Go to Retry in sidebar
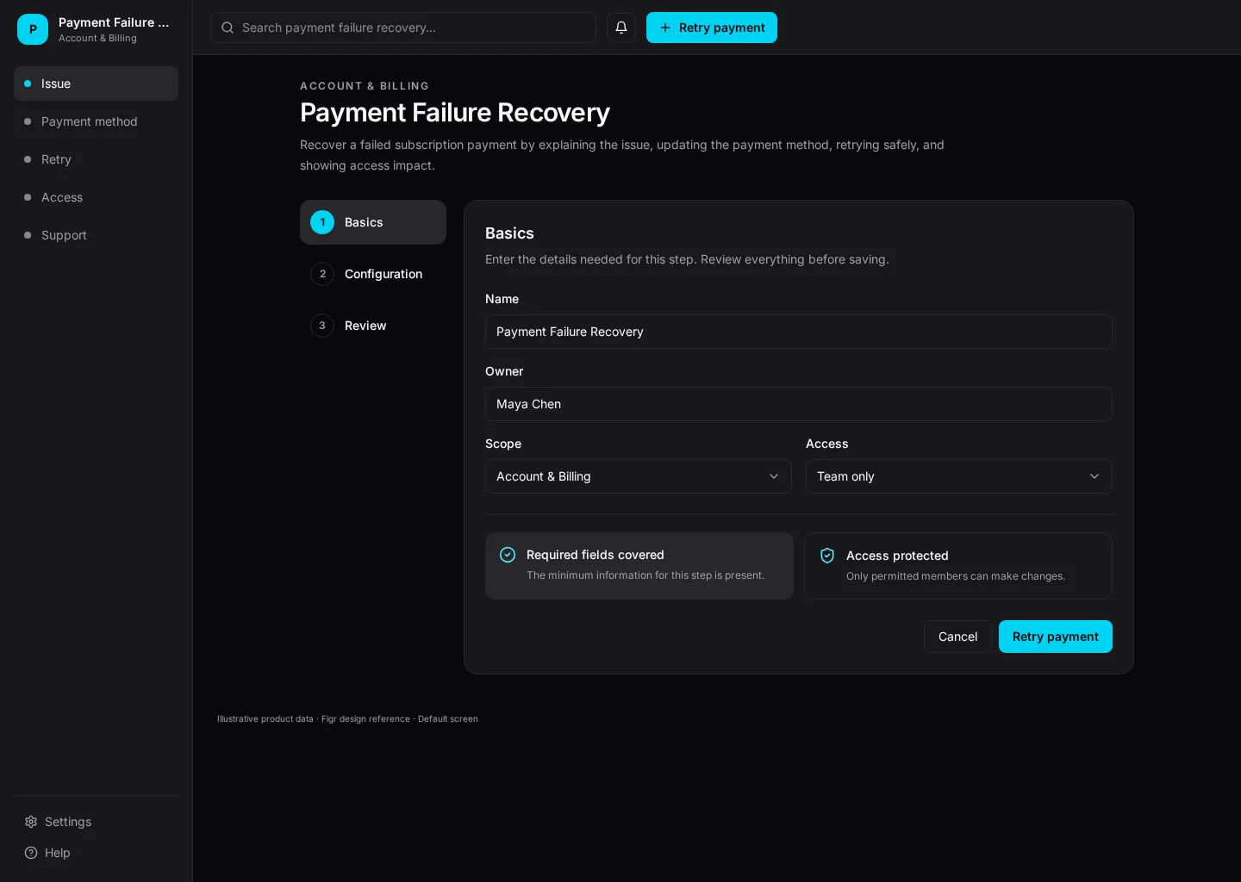 pos(96,159)
